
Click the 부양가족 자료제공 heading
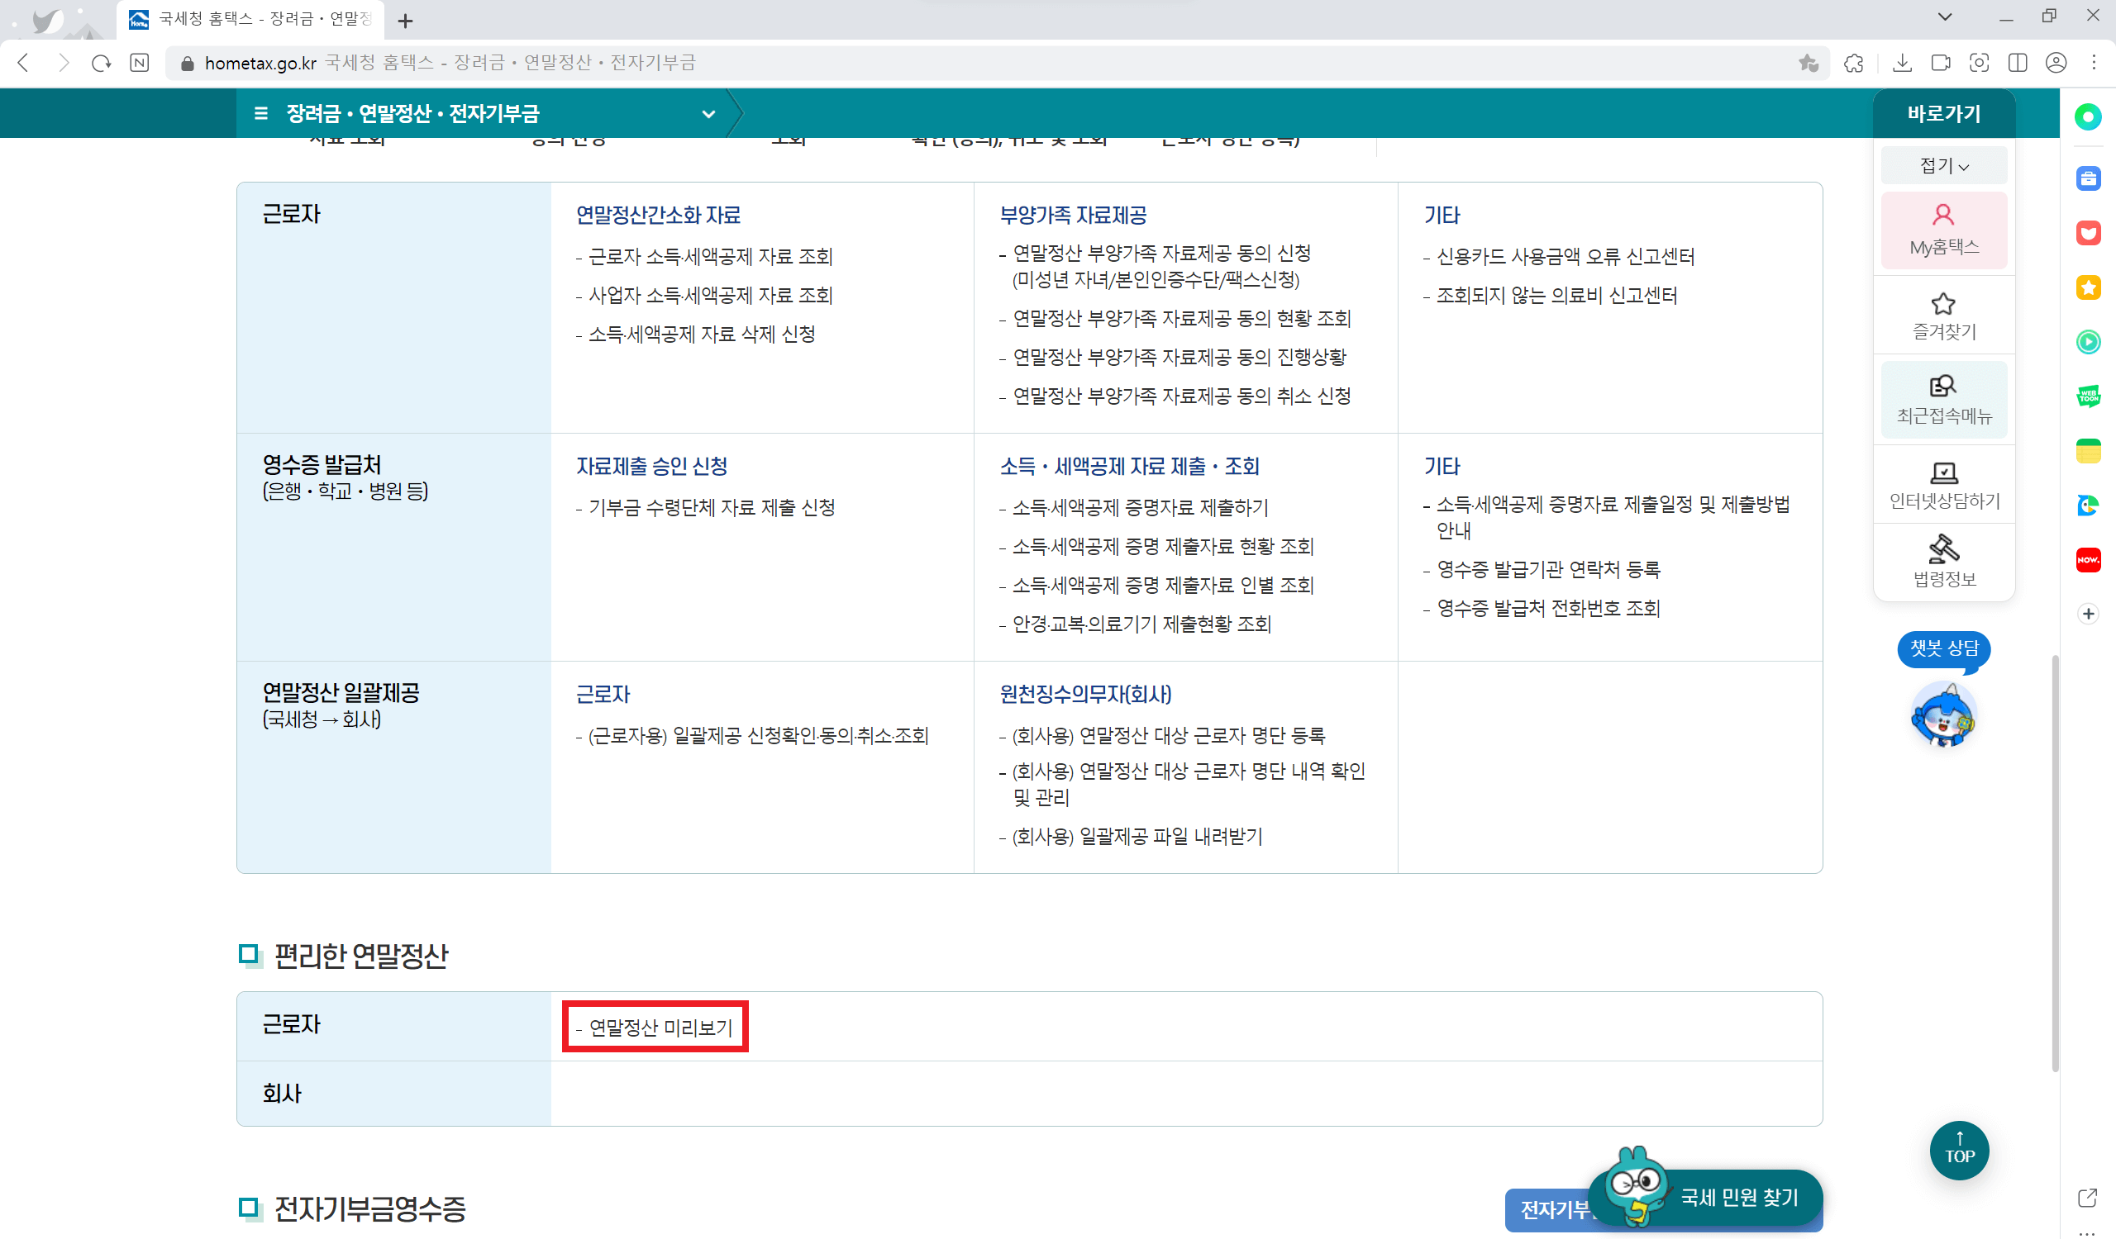(1073, 216)
